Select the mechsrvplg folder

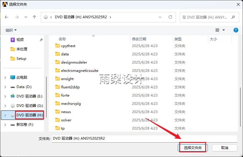[71, 104]
